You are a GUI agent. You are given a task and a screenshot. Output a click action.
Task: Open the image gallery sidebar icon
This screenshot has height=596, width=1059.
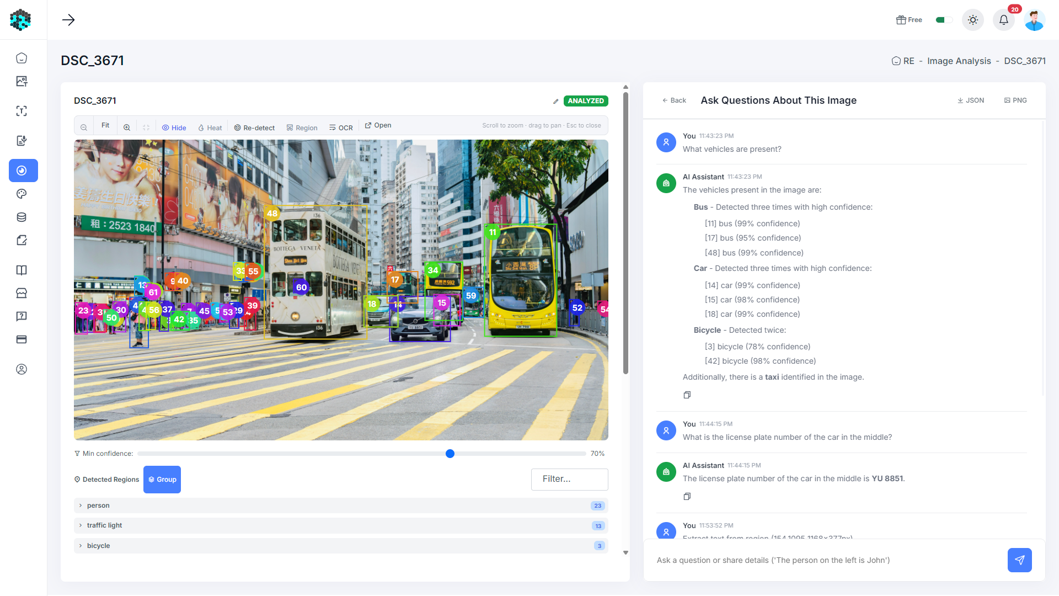point(22,81)
